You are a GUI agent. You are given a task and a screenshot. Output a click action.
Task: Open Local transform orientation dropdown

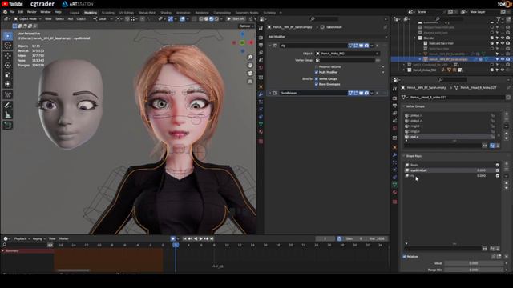click(x=102, y=19)
